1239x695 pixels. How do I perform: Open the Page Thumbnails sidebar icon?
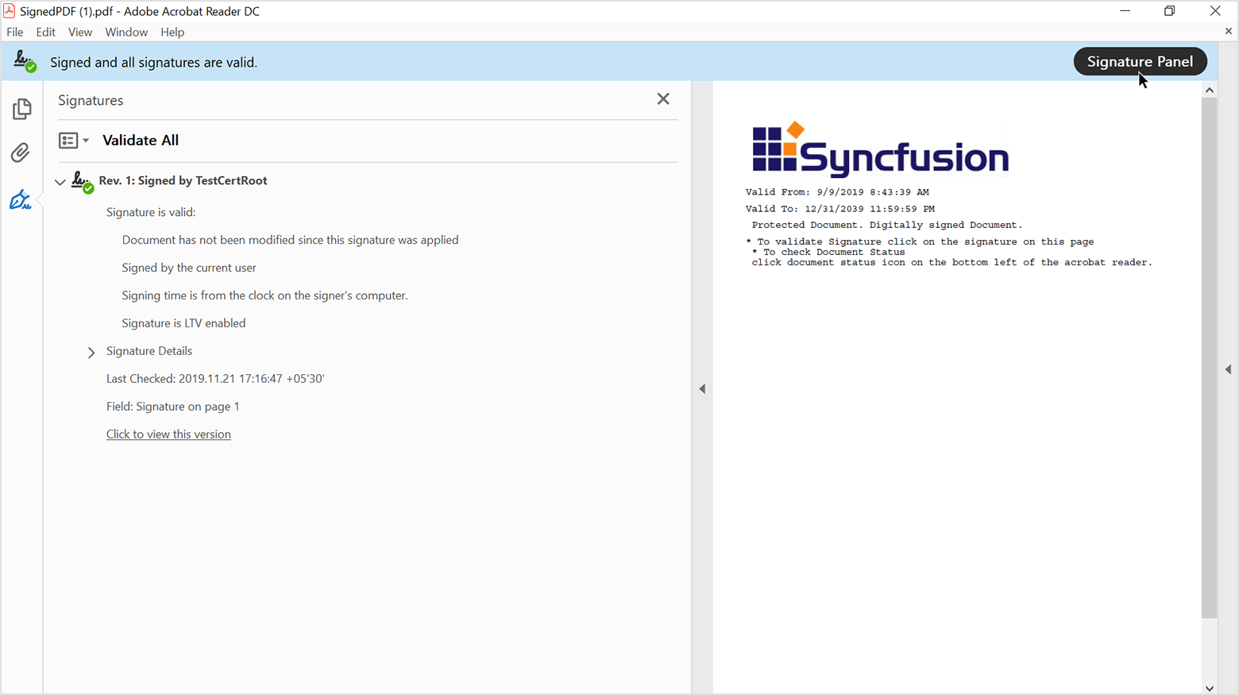point(21,109)
